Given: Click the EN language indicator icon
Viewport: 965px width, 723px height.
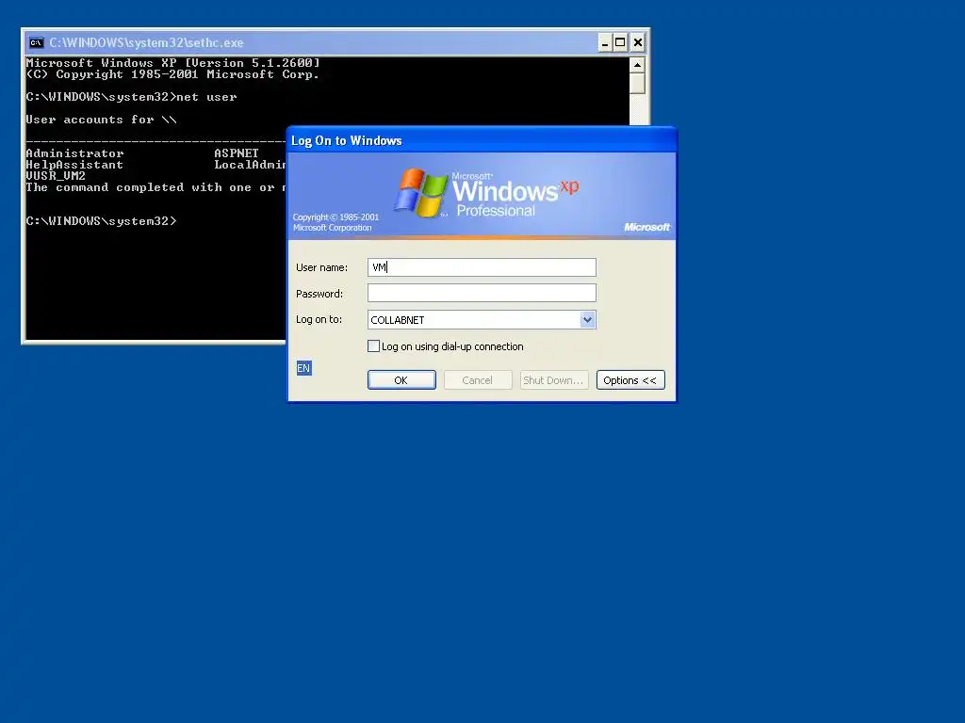Looking at the screenshot, I should tap(304, 368).
